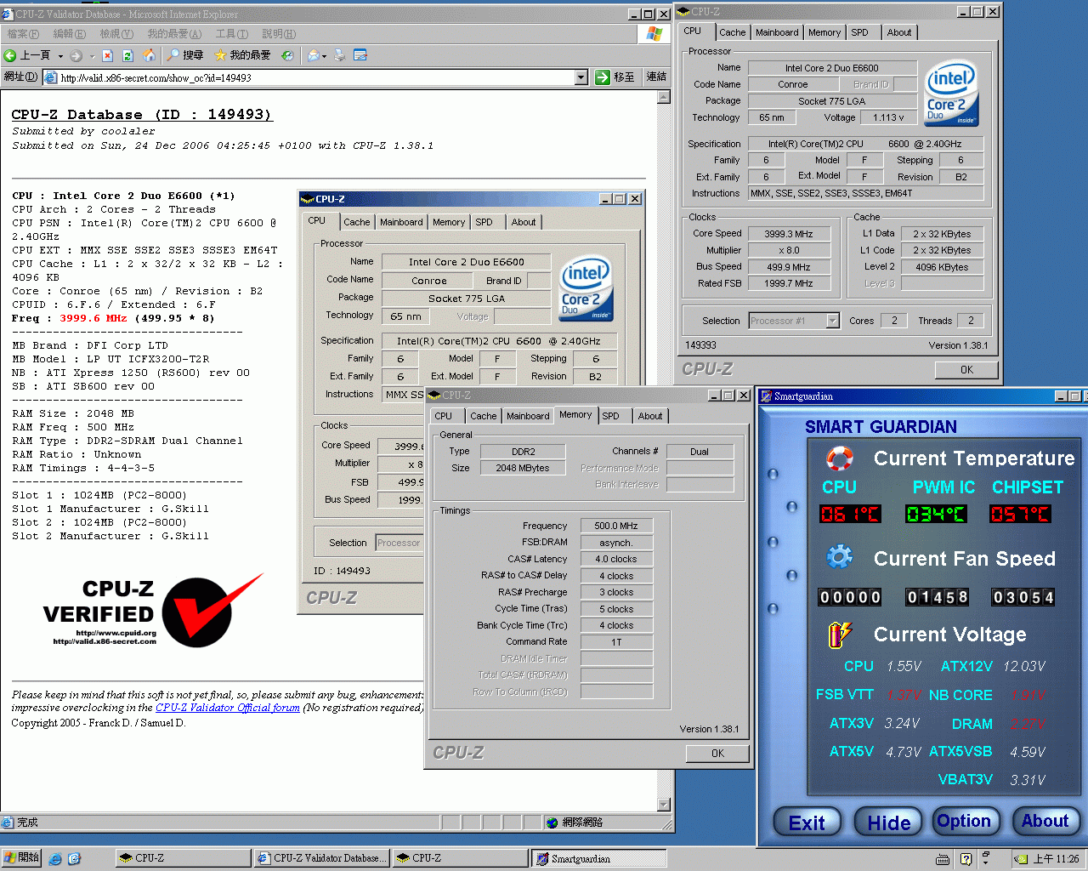Viewport: 1088px width, 871px height.
Task: Launch Internet Explorer from quick launch
Action: click(x=55, y=858)
